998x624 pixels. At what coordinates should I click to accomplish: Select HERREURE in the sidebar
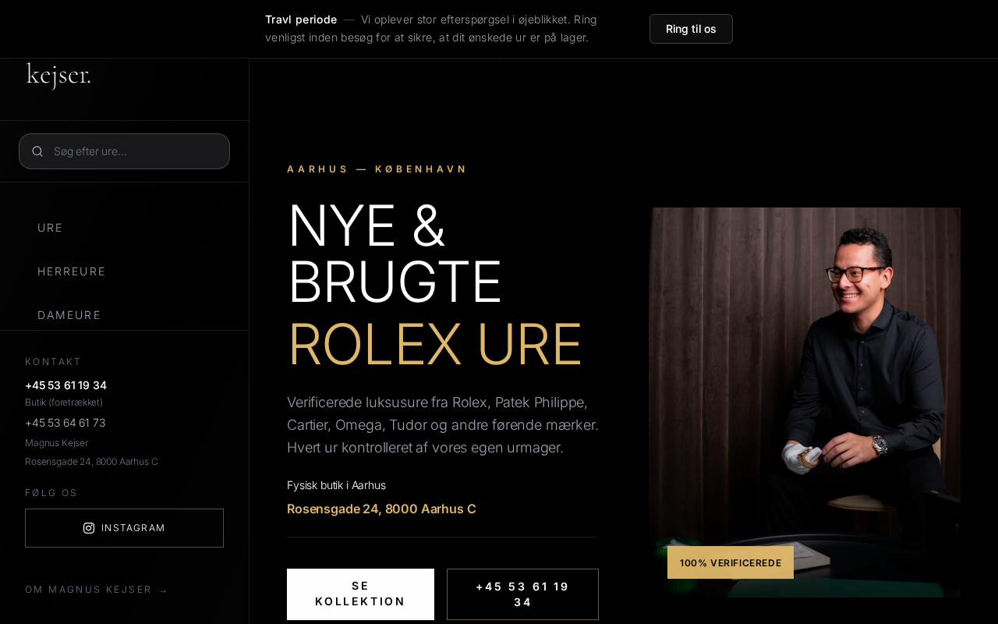[72, 271]
